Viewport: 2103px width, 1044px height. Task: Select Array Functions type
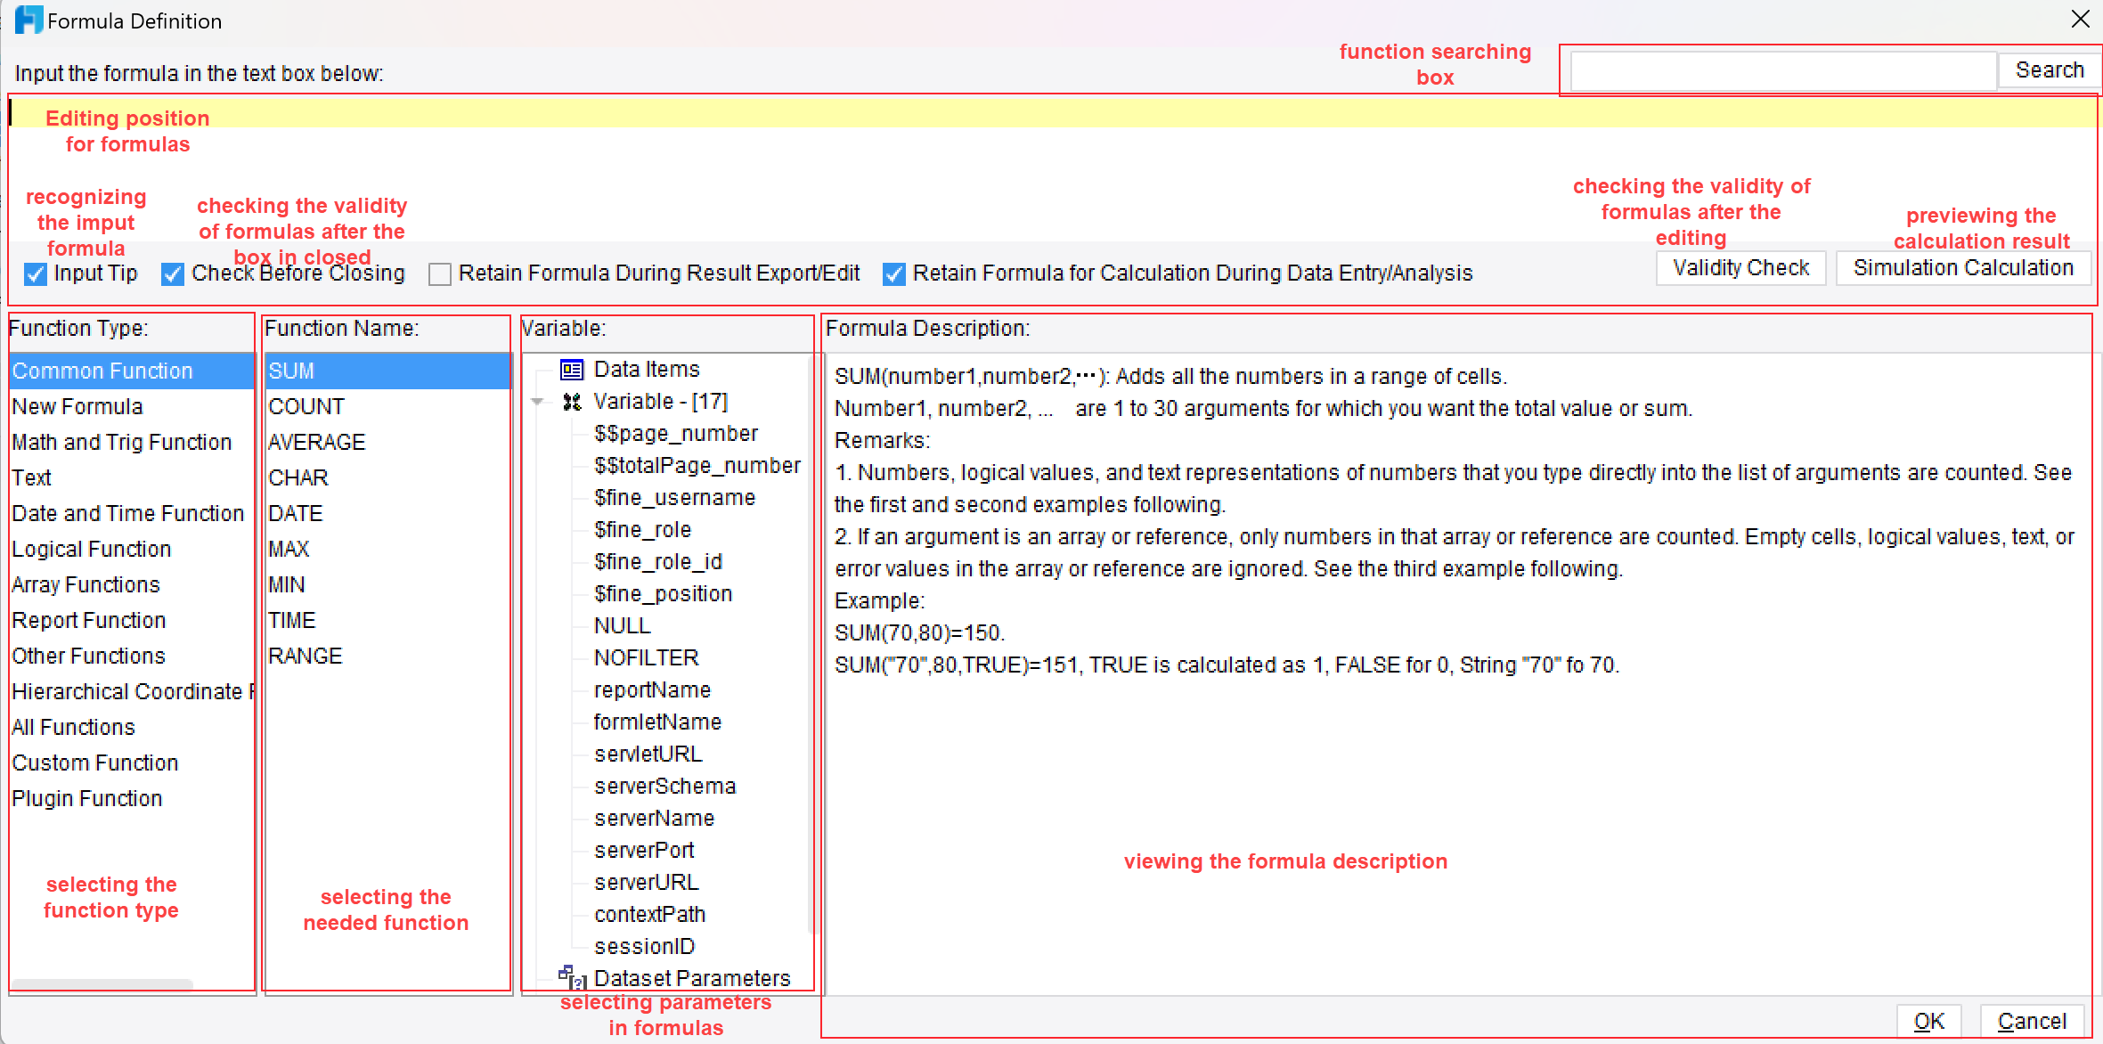[132, 584]
